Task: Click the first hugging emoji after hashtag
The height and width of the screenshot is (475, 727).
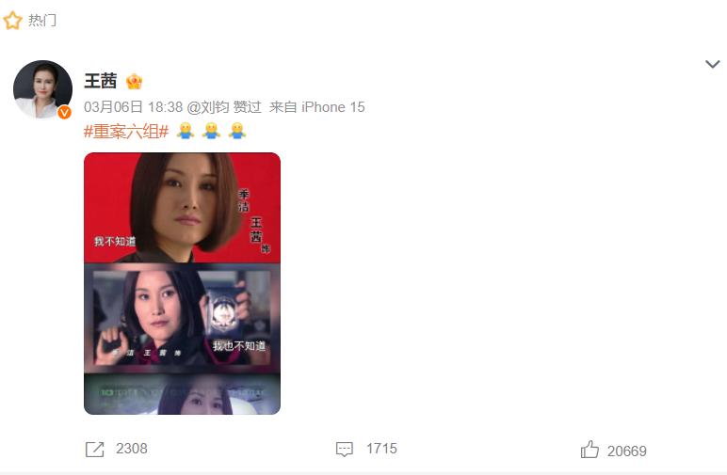Action: tap(185, 131)
